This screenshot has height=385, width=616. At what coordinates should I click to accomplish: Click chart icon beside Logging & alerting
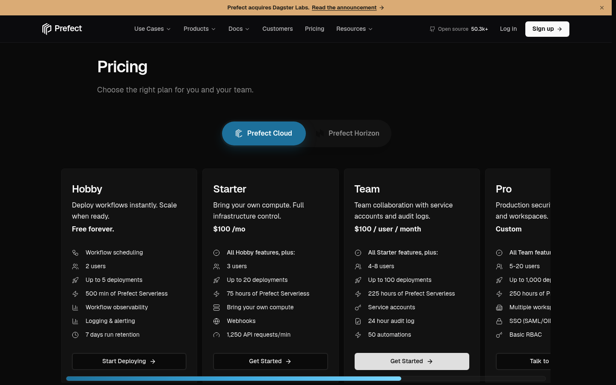tap(75, 321)
